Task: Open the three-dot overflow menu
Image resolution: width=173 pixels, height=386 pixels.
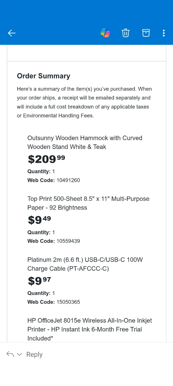Action: tap(164, 33)
